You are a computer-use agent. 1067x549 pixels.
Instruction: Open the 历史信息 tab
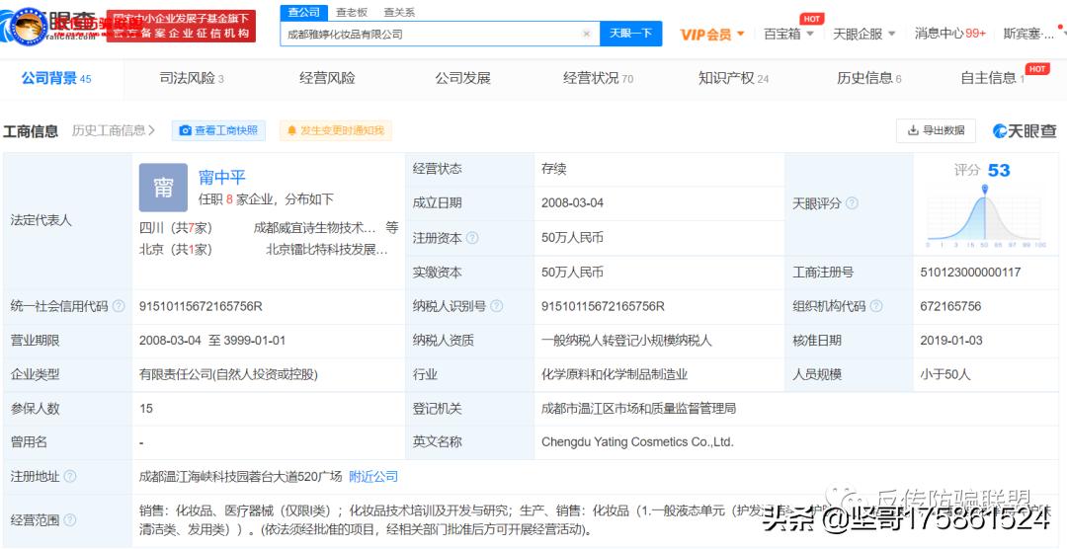pyautogui.click(x=869, y=78)
